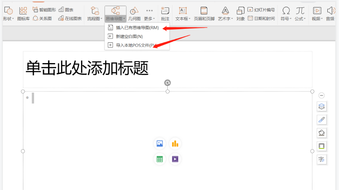Expand the 文本框 dropdown arrow

click(190, 19)
